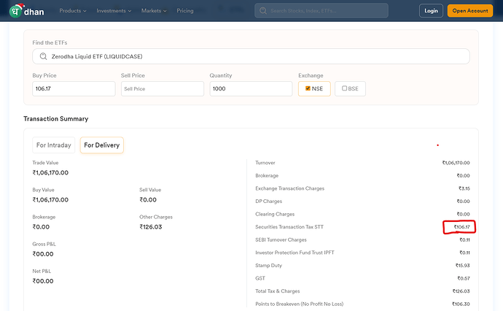
Task: Check the BSE exchange checkbox
Action: coord(344,88)
